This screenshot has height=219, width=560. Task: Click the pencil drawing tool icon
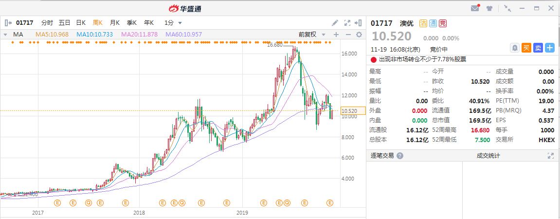335,22
